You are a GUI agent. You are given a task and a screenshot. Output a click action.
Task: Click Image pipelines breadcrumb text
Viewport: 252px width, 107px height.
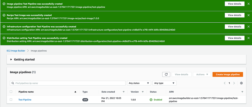click(x=39, y=50)
